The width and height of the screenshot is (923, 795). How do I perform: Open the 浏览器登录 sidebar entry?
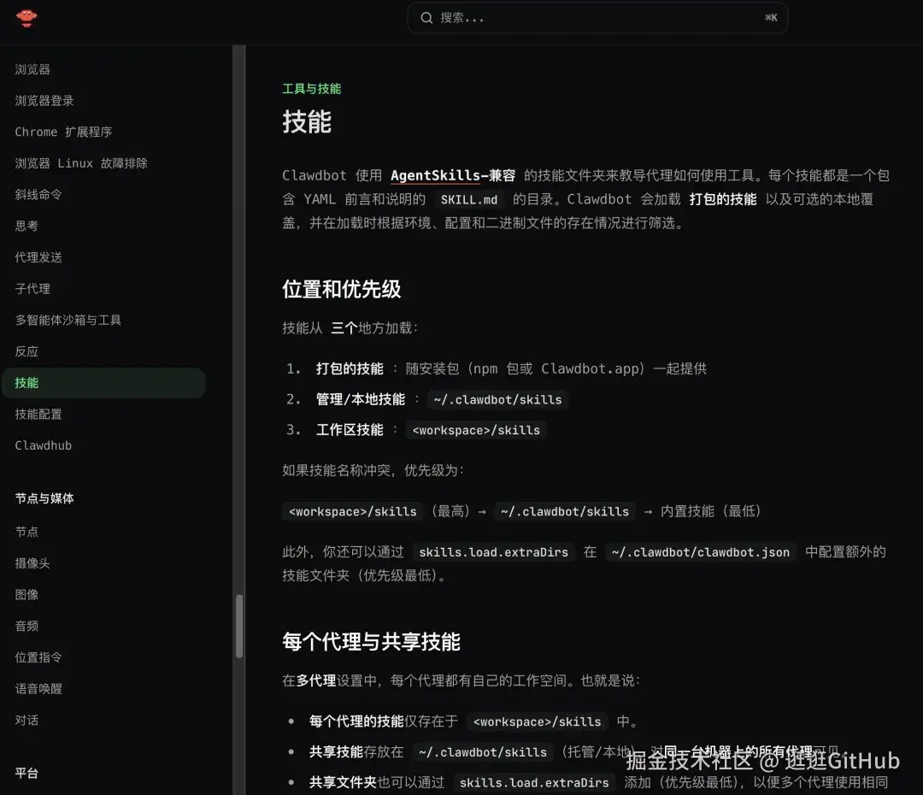44,100
